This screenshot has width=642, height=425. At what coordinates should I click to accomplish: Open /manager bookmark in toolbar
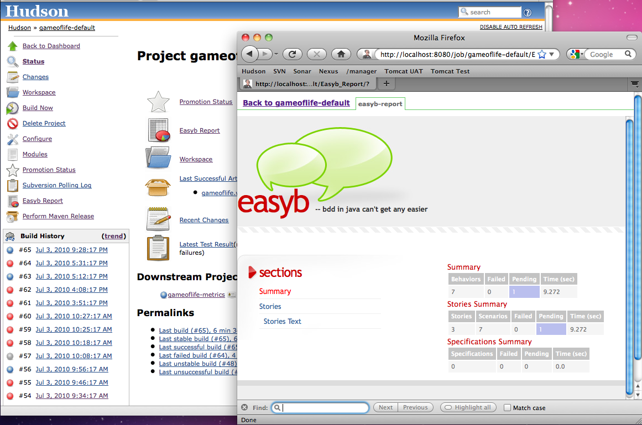[x=361, y=71]
